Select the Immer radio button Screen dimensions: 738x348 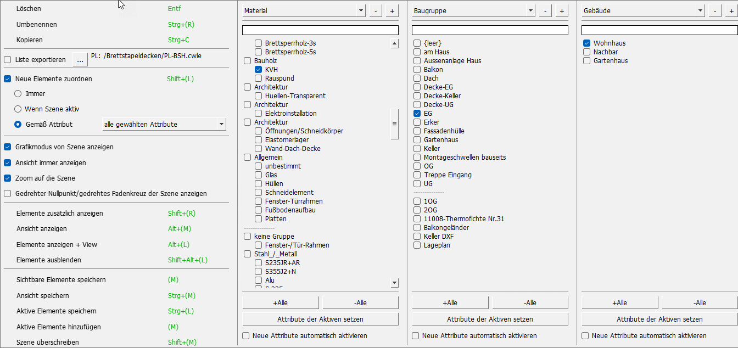pos(18,94)
